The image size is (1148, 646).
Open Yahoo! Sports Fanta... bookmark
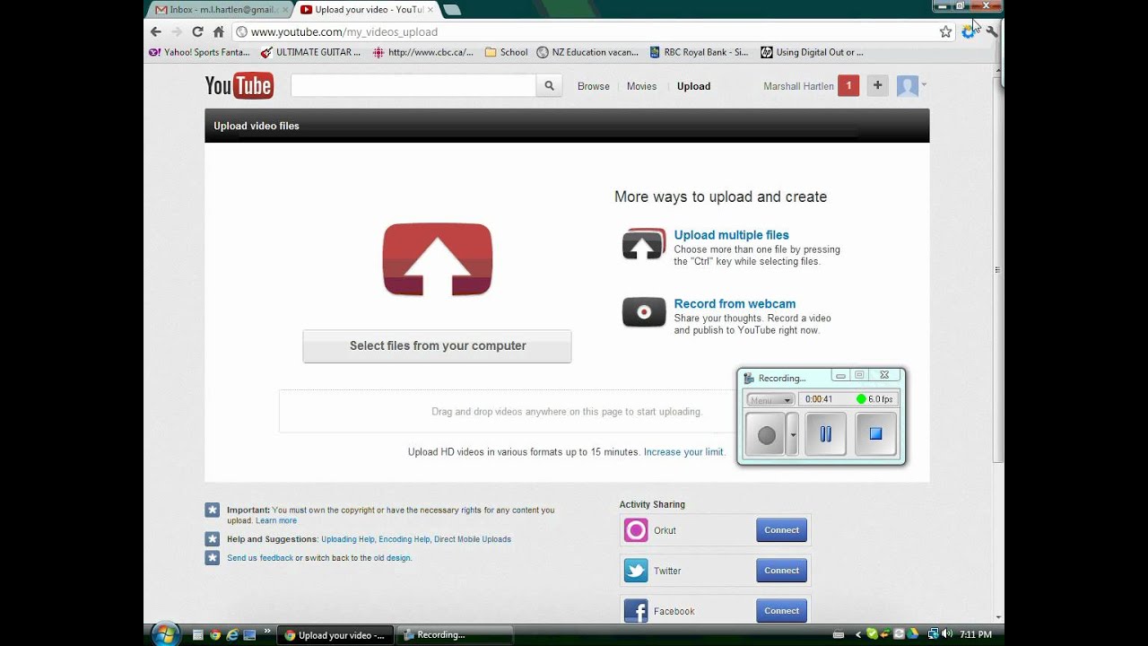200,52
